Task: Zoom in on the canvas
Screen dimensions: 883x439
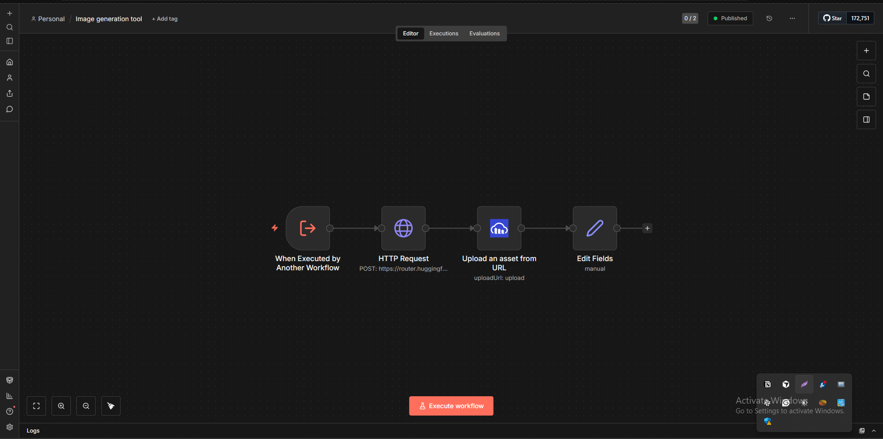Action: click(61, 406)
